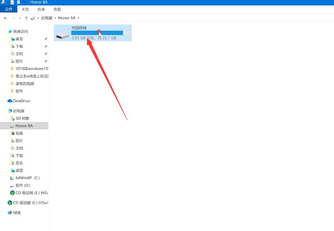Click the 内部存储 storage usage bar

point(101,33)
